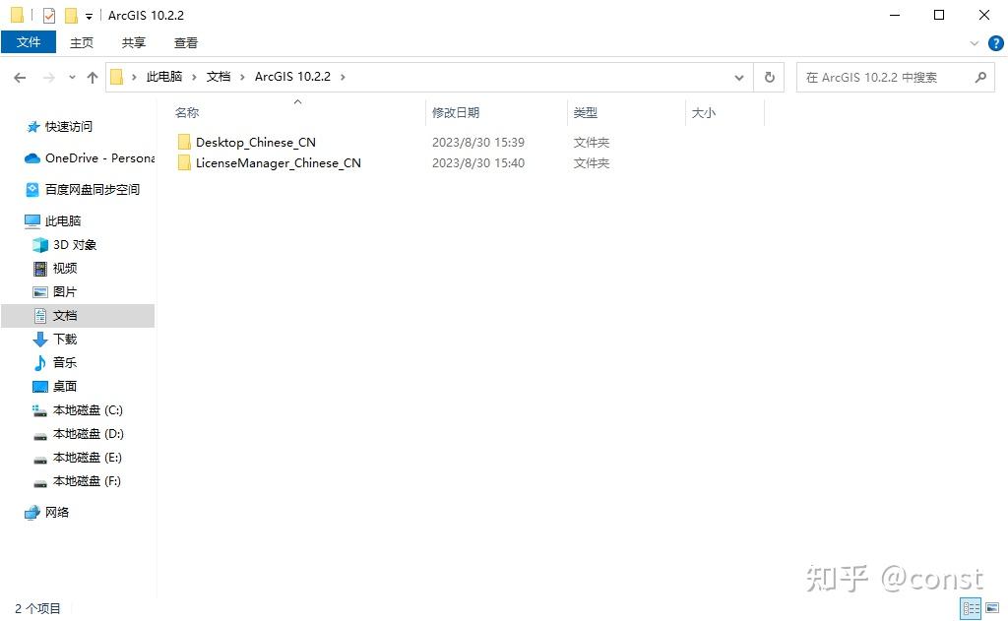This screenshot has height=621, width=1008.
Task: Click the title bar folder icon
Action: 18,15
